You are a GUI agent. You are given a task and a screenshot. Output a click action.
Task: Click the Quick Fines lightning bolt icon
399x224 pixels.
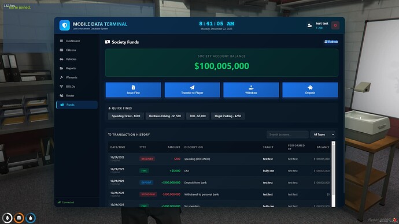109,108
